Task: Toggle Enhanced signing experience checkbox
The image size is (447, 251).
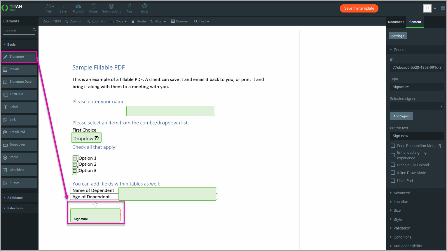Action: [x=393, y=155]
